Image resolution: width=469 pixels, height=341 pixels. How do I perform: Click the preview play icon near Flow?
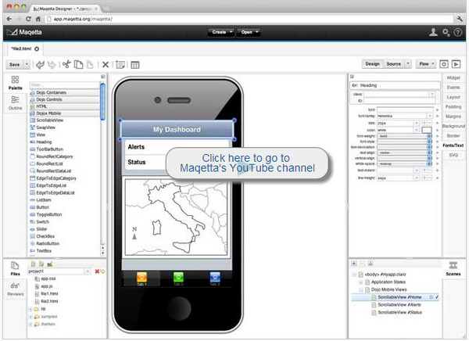point(456,63)
